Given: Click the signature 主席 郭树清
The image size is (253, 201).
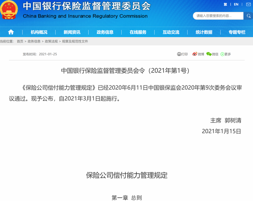Looking at the screenshot, I should 226,120.
